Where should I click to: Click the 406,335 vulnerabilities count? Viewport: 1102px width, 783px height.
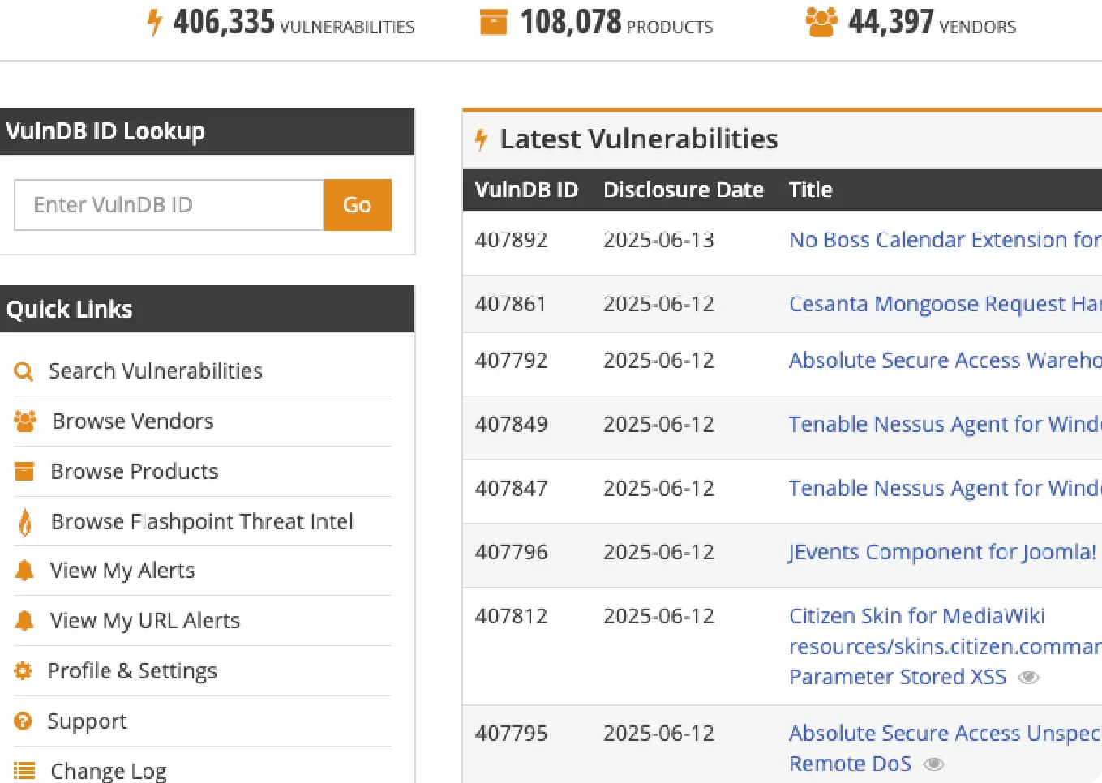click(224, 22)
